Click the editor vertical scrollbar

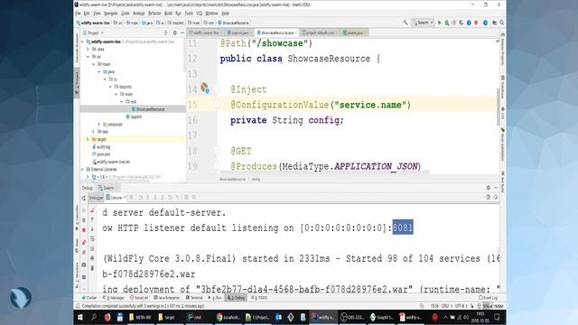(498, 107)
